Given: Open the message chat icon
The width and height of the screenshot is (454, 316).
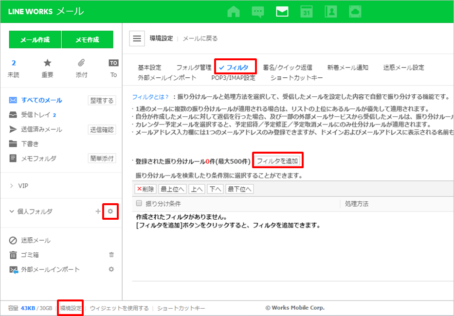Looking at the screenshot, I should (x=258, y=12).
